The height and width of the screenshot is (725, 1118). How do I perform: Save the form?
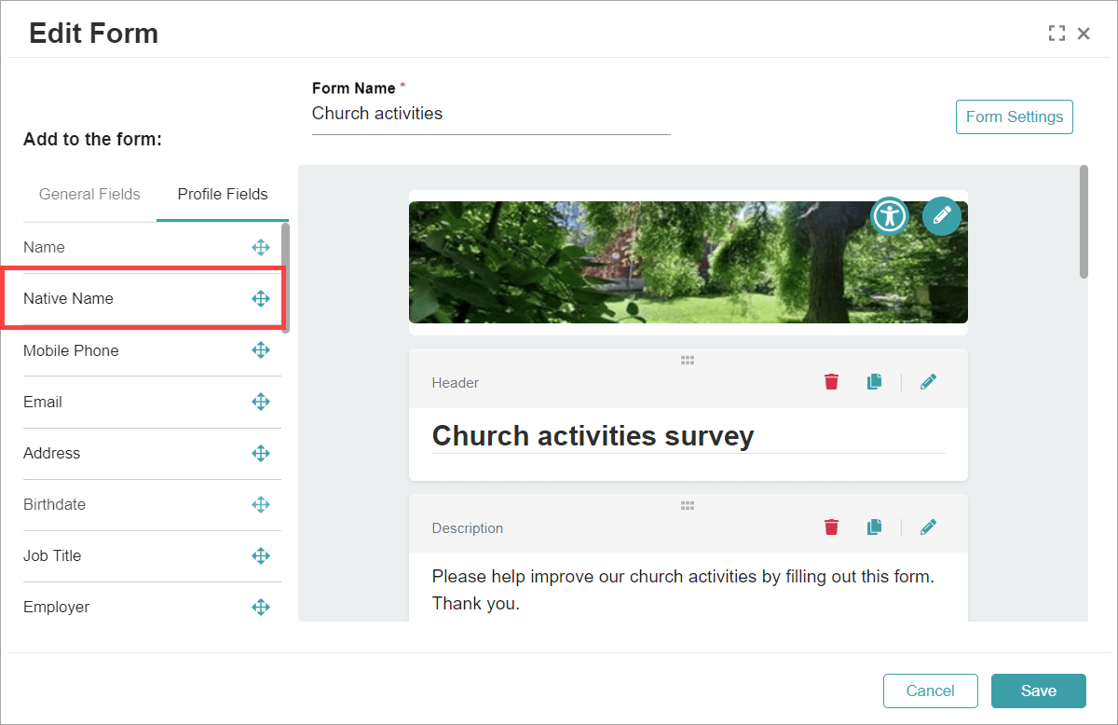1039,691
